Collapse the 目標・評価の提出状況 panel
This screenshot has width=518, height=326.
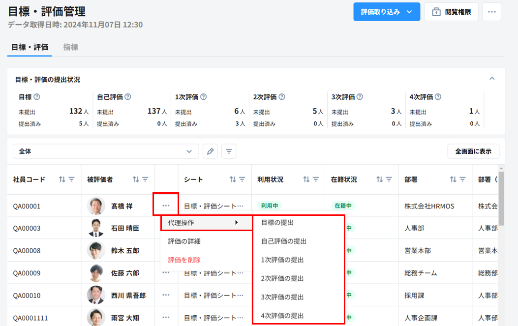pos(492,79)
